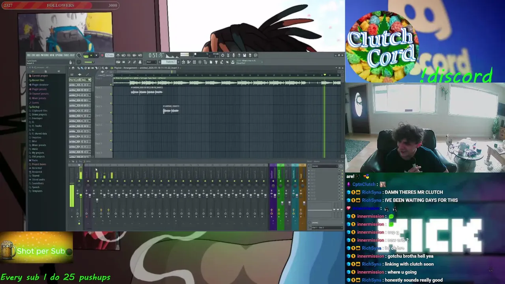
Task: Click the save project floppy icon
Action: tap(245, 55)
